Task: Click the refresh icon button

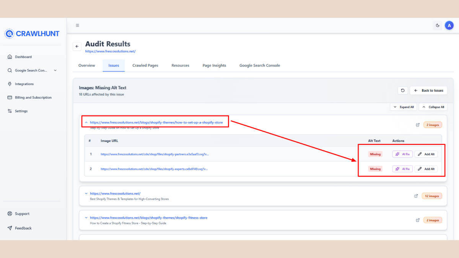Action: tap(402, 91)
